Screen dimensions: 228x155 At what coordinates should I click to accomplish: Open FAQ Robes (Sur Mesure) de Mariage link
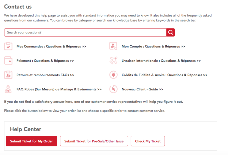pos(59,89)
